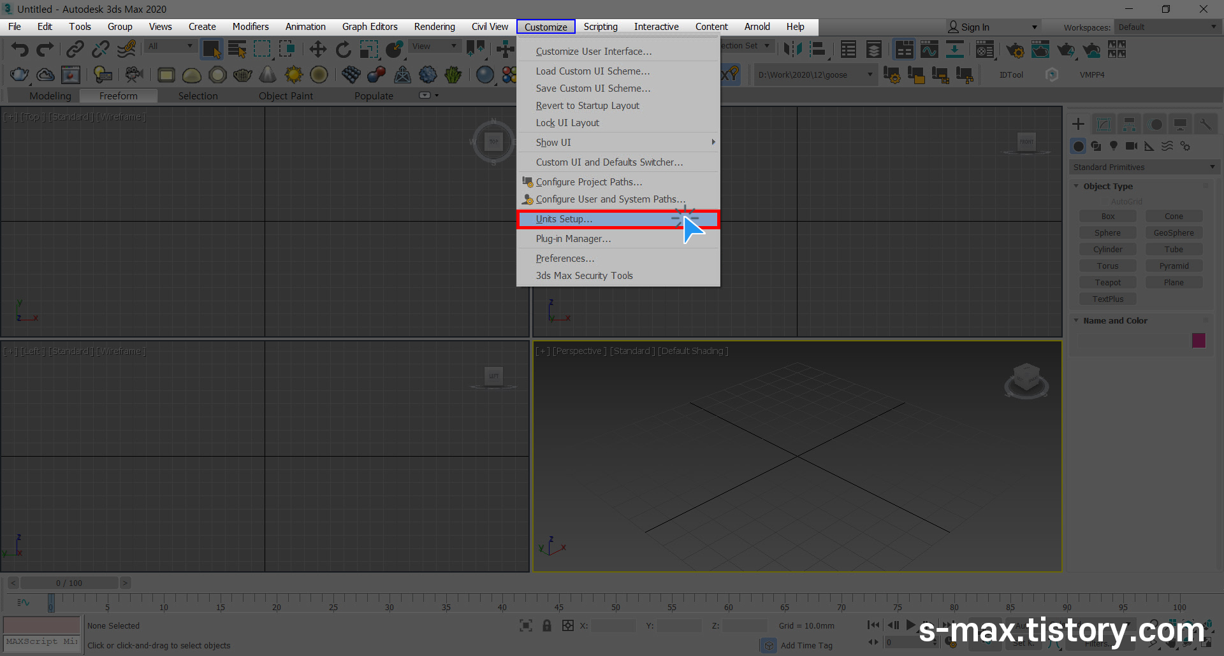
Task: Open Plug-in Manager menu entry
Action: (x=618, y=239)
